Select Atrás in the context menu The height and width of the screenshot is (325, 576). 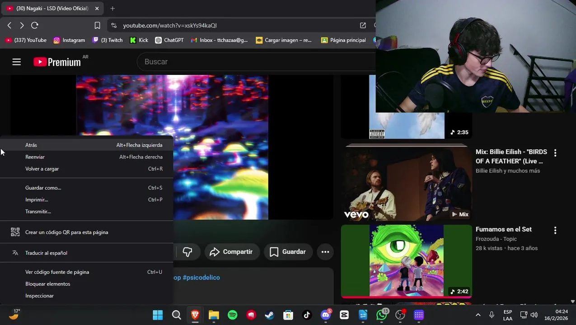click(86, 145)
